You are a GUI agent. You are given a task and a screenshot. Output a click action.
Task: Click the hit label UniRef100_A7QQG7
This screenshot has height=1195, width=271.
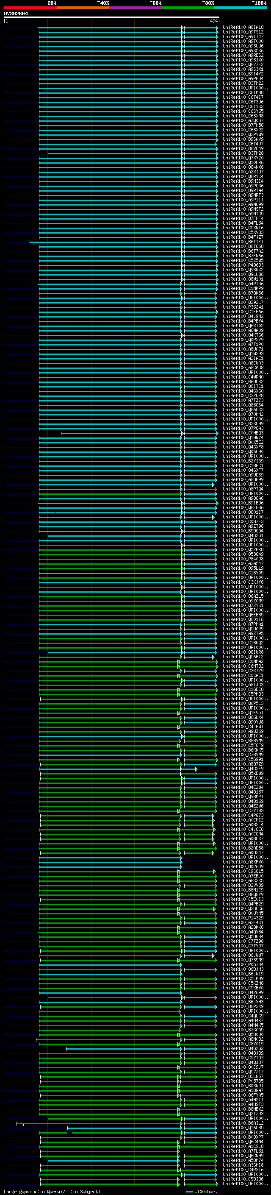(x=243, y=121)
